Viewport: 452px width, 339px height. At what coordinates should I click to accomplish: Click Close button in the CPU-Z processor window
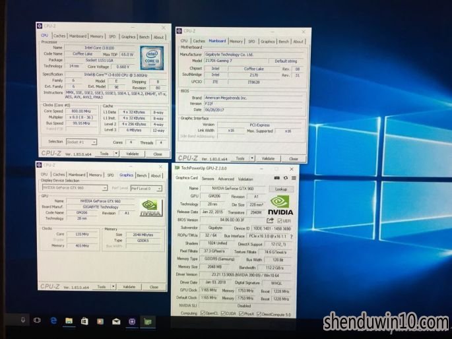[158, 154]
